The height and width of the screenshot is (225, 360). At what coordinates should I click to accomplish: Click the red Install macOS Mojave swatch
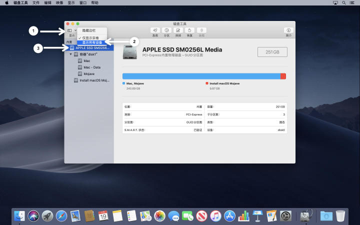pyautogui.click(x=207, y=83)
